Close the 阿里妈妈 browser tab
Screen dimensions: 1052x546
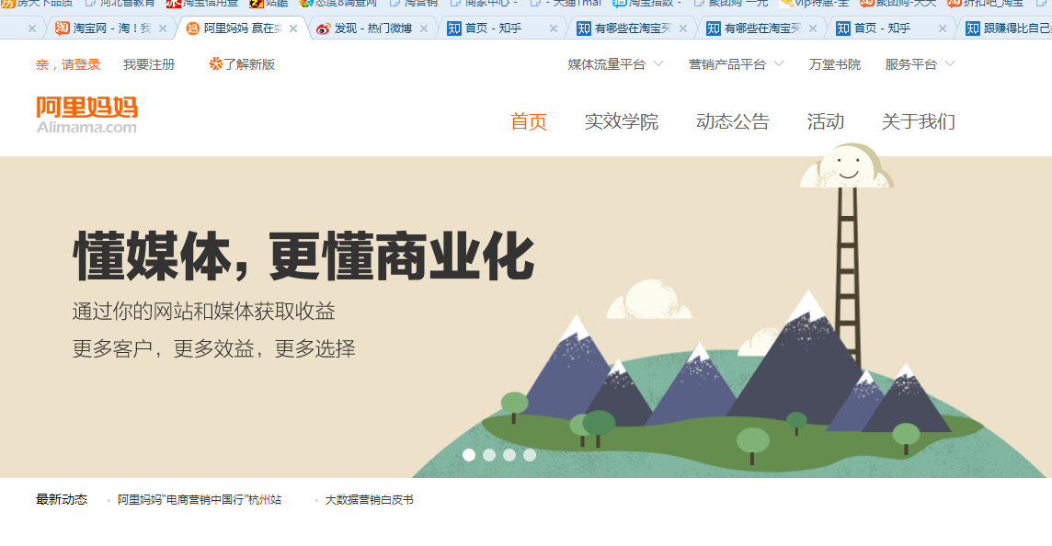pyautogui.click(x=293, y=28)
